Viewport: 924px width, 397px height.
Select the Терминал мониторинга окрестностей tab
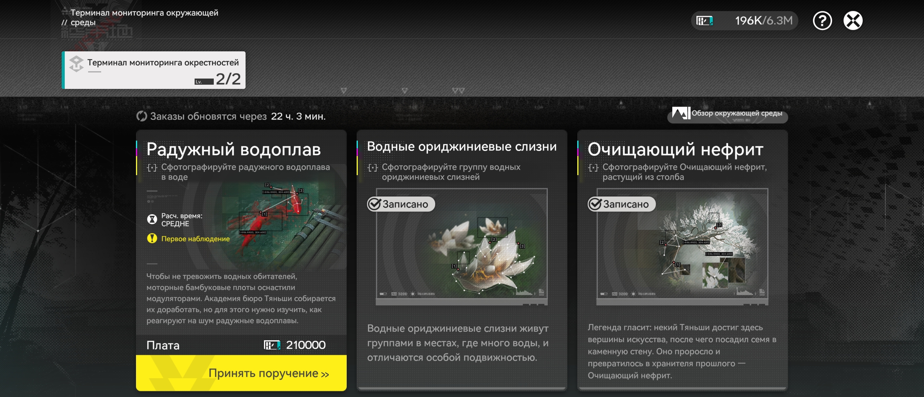[x=154, y=70]
